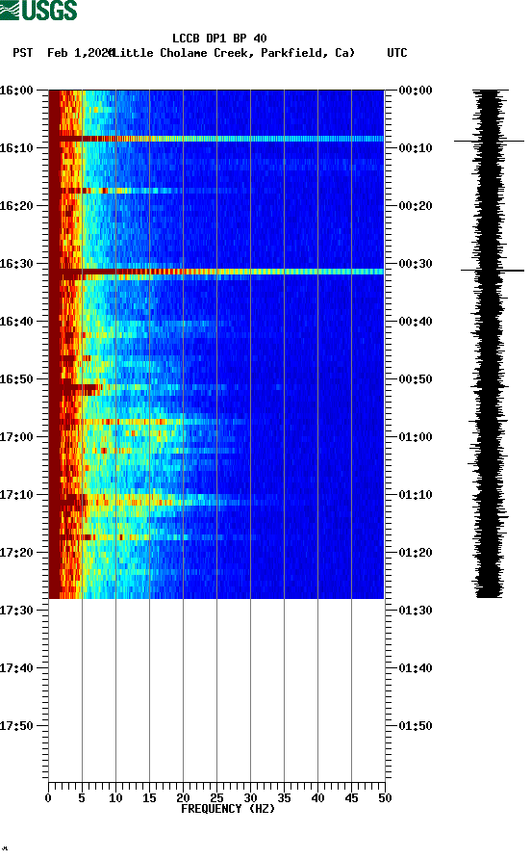Select the title text 'LCCB DP1 BP 40'
Image resolution: width=531 pixels, height=859 pixels.
(219, 39)
